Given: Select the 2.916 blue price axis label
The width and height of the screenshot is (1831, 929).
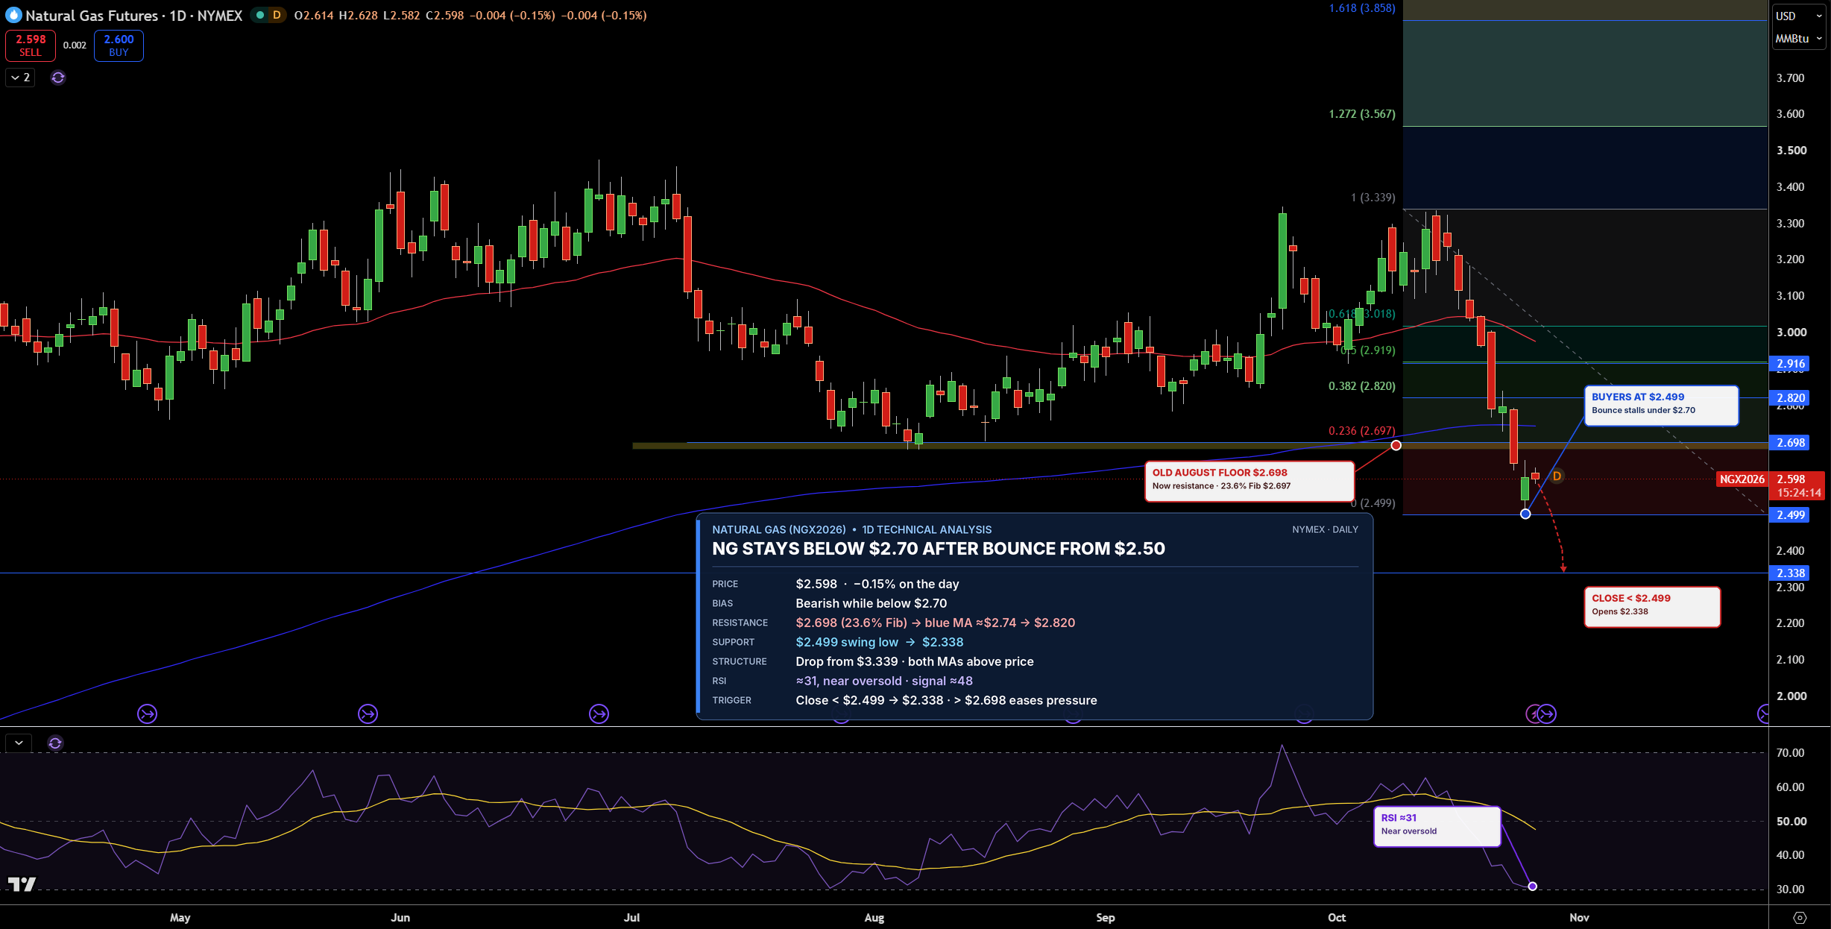Looking at the screenshot, I should 1789,364.
